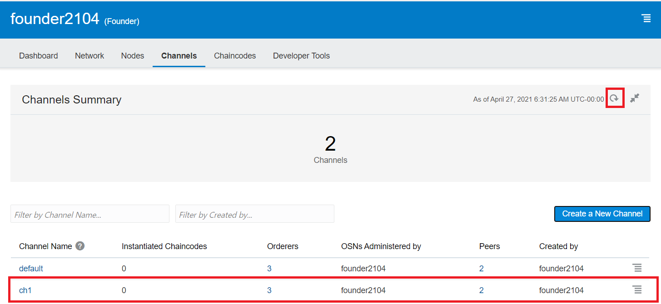The image size is (661, 304).
Task: Focus the Filter by Channel Name field
Action: 90,214
